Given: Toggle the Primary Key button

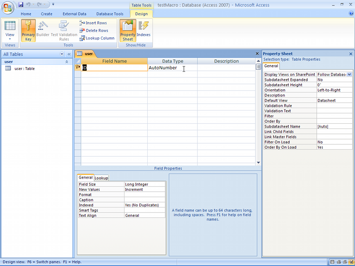Looking at the screenshot, I should point(28,31).
